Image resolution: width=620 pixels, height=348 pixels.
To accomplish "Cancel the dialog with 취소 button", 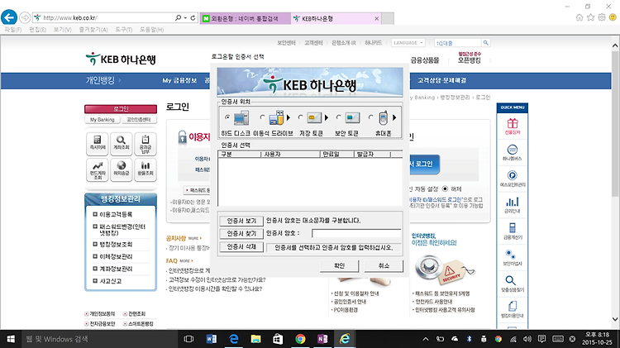I will point(384,265).
